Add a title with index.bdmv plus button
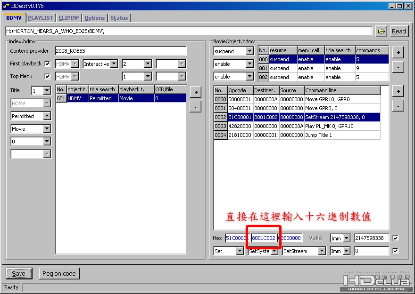The height and width of the screenshot is (294, 415). (196, 92)
